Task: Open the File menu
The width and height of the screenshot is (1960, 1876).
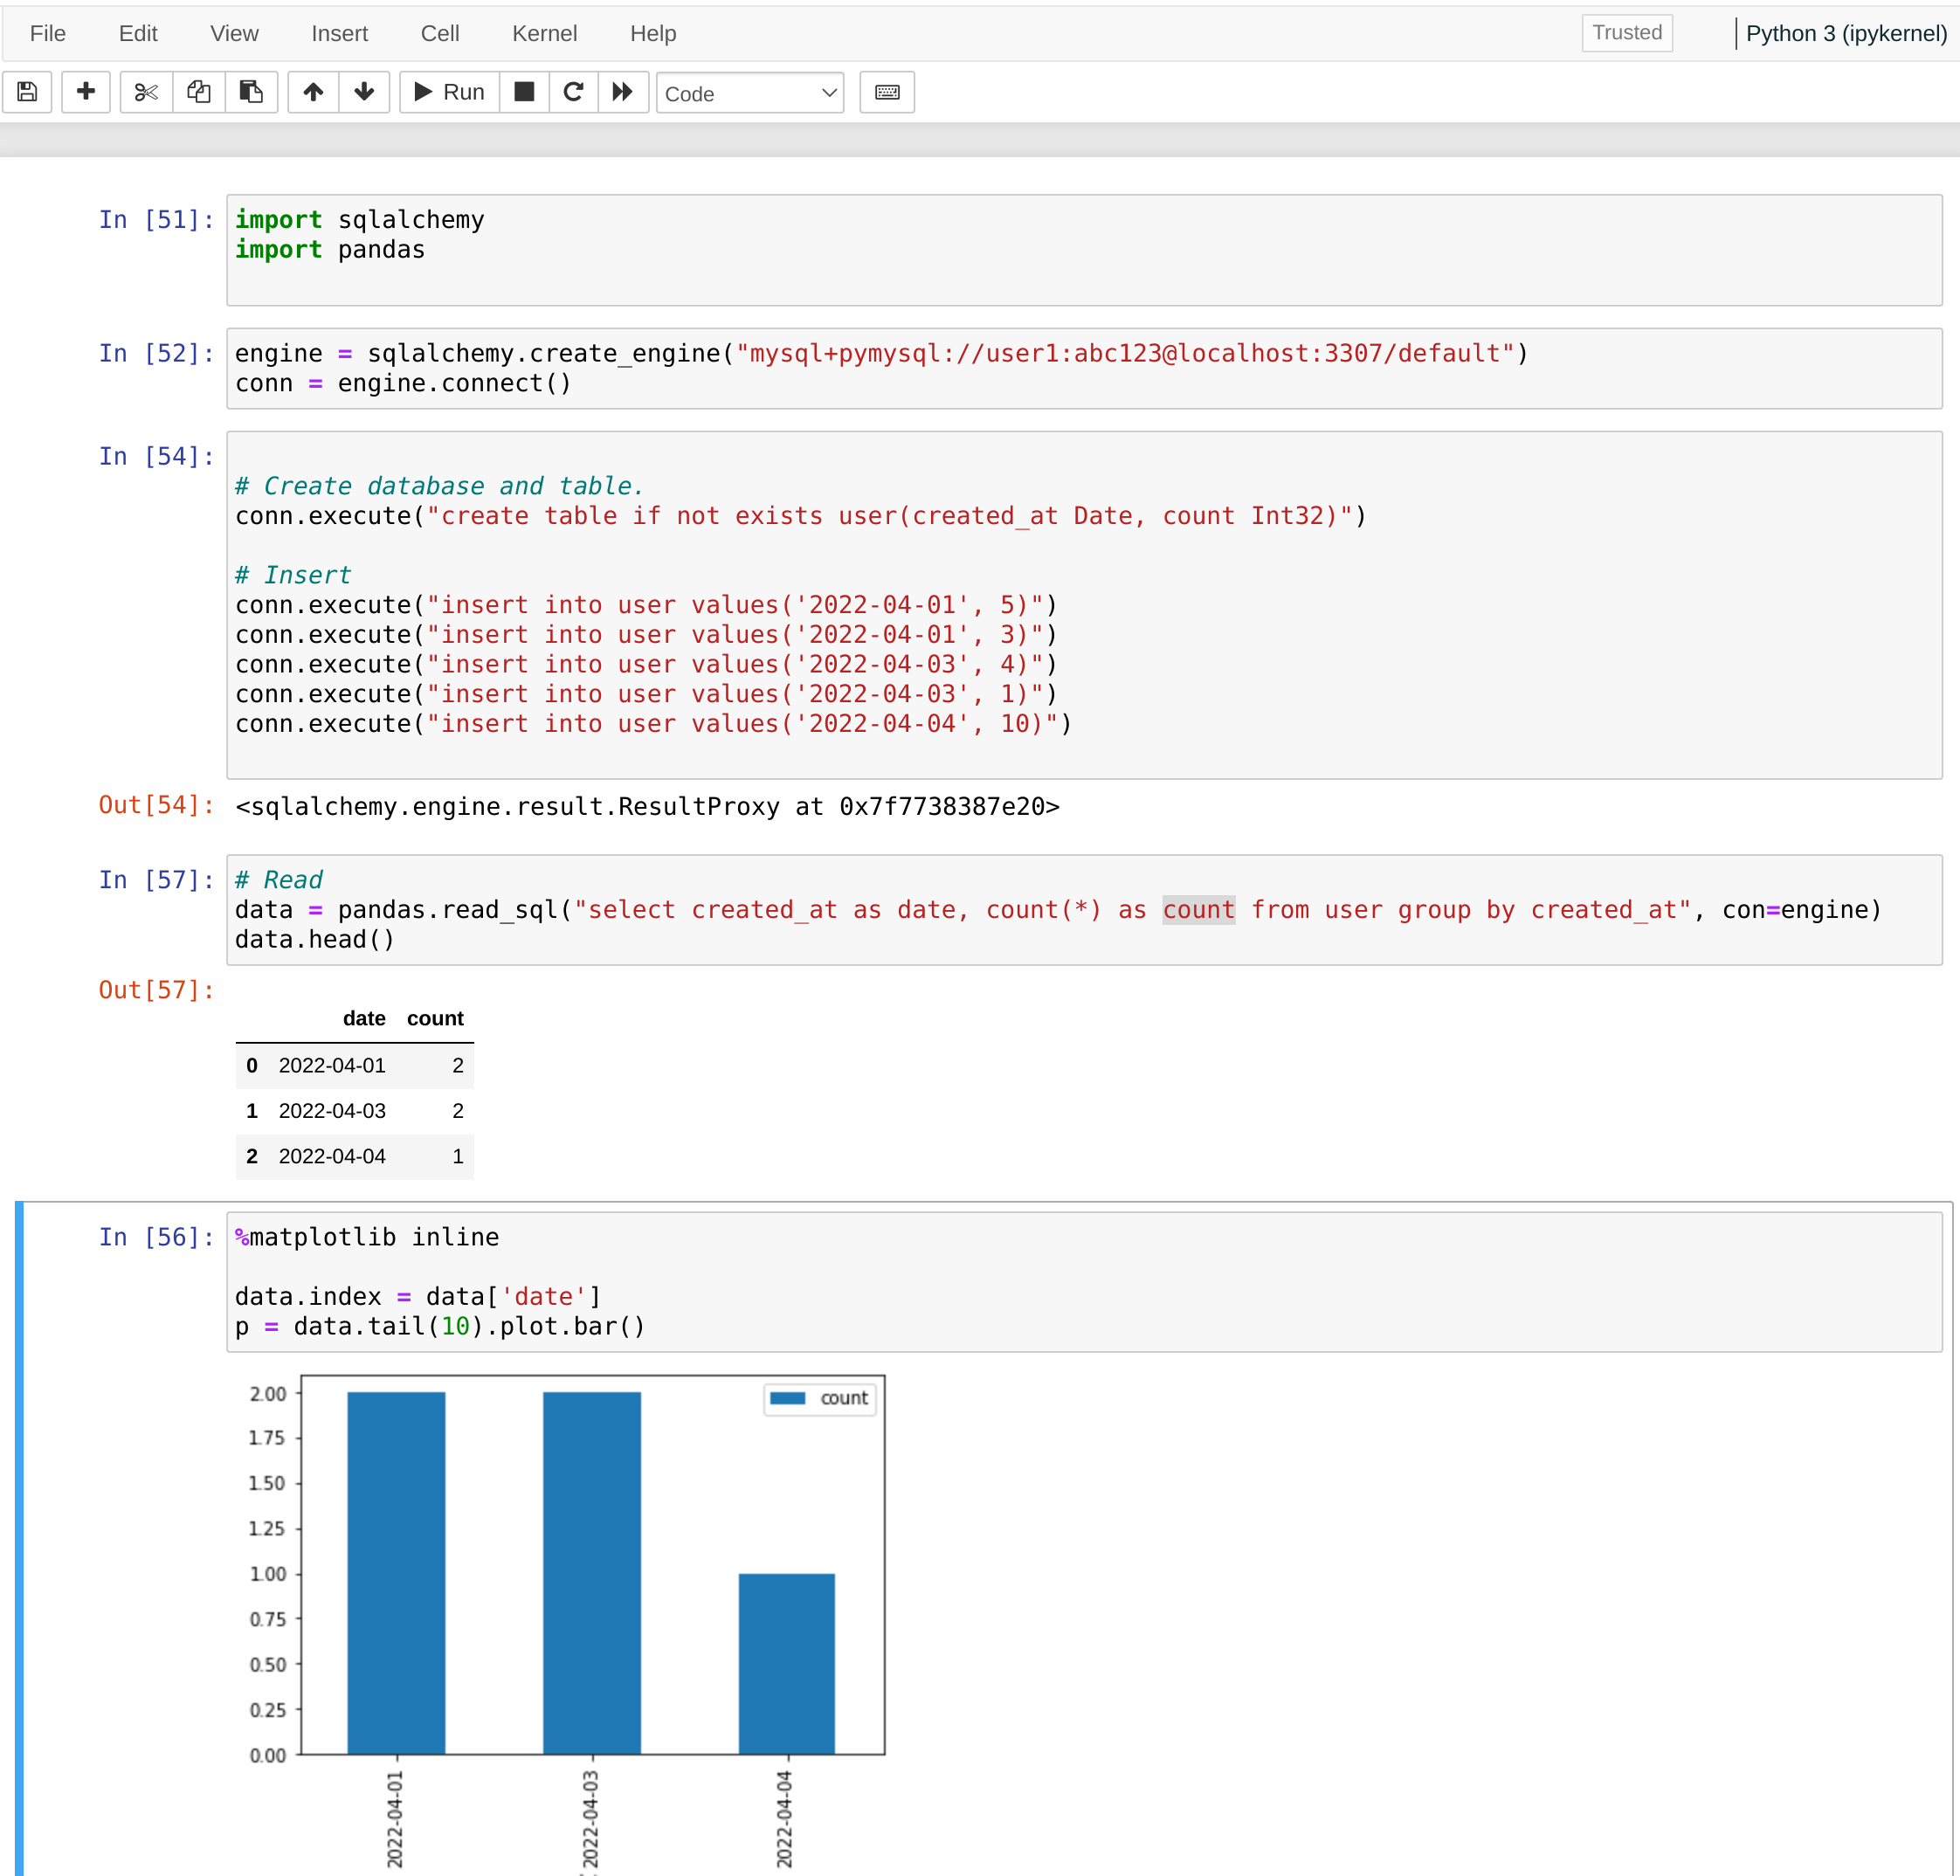Action: pos(48,33)
